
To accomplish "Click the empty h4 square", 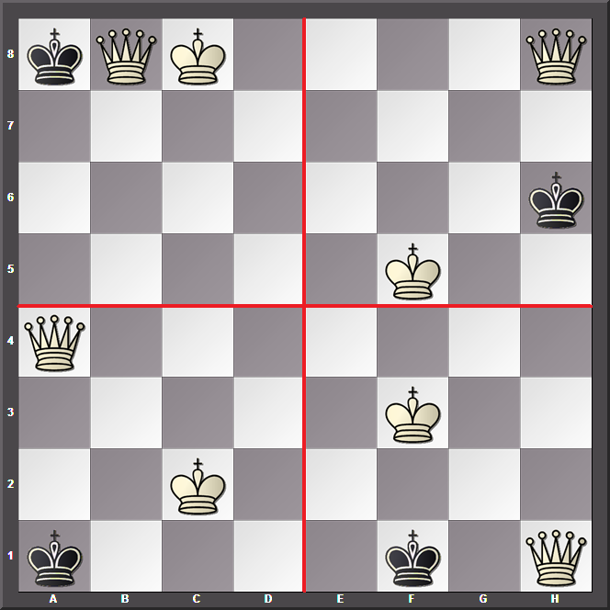I will pos(556,342).
